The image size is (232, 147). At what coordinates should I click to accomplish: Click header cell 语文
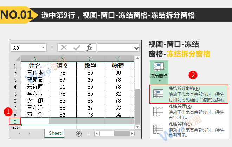(x=63, y=66)
